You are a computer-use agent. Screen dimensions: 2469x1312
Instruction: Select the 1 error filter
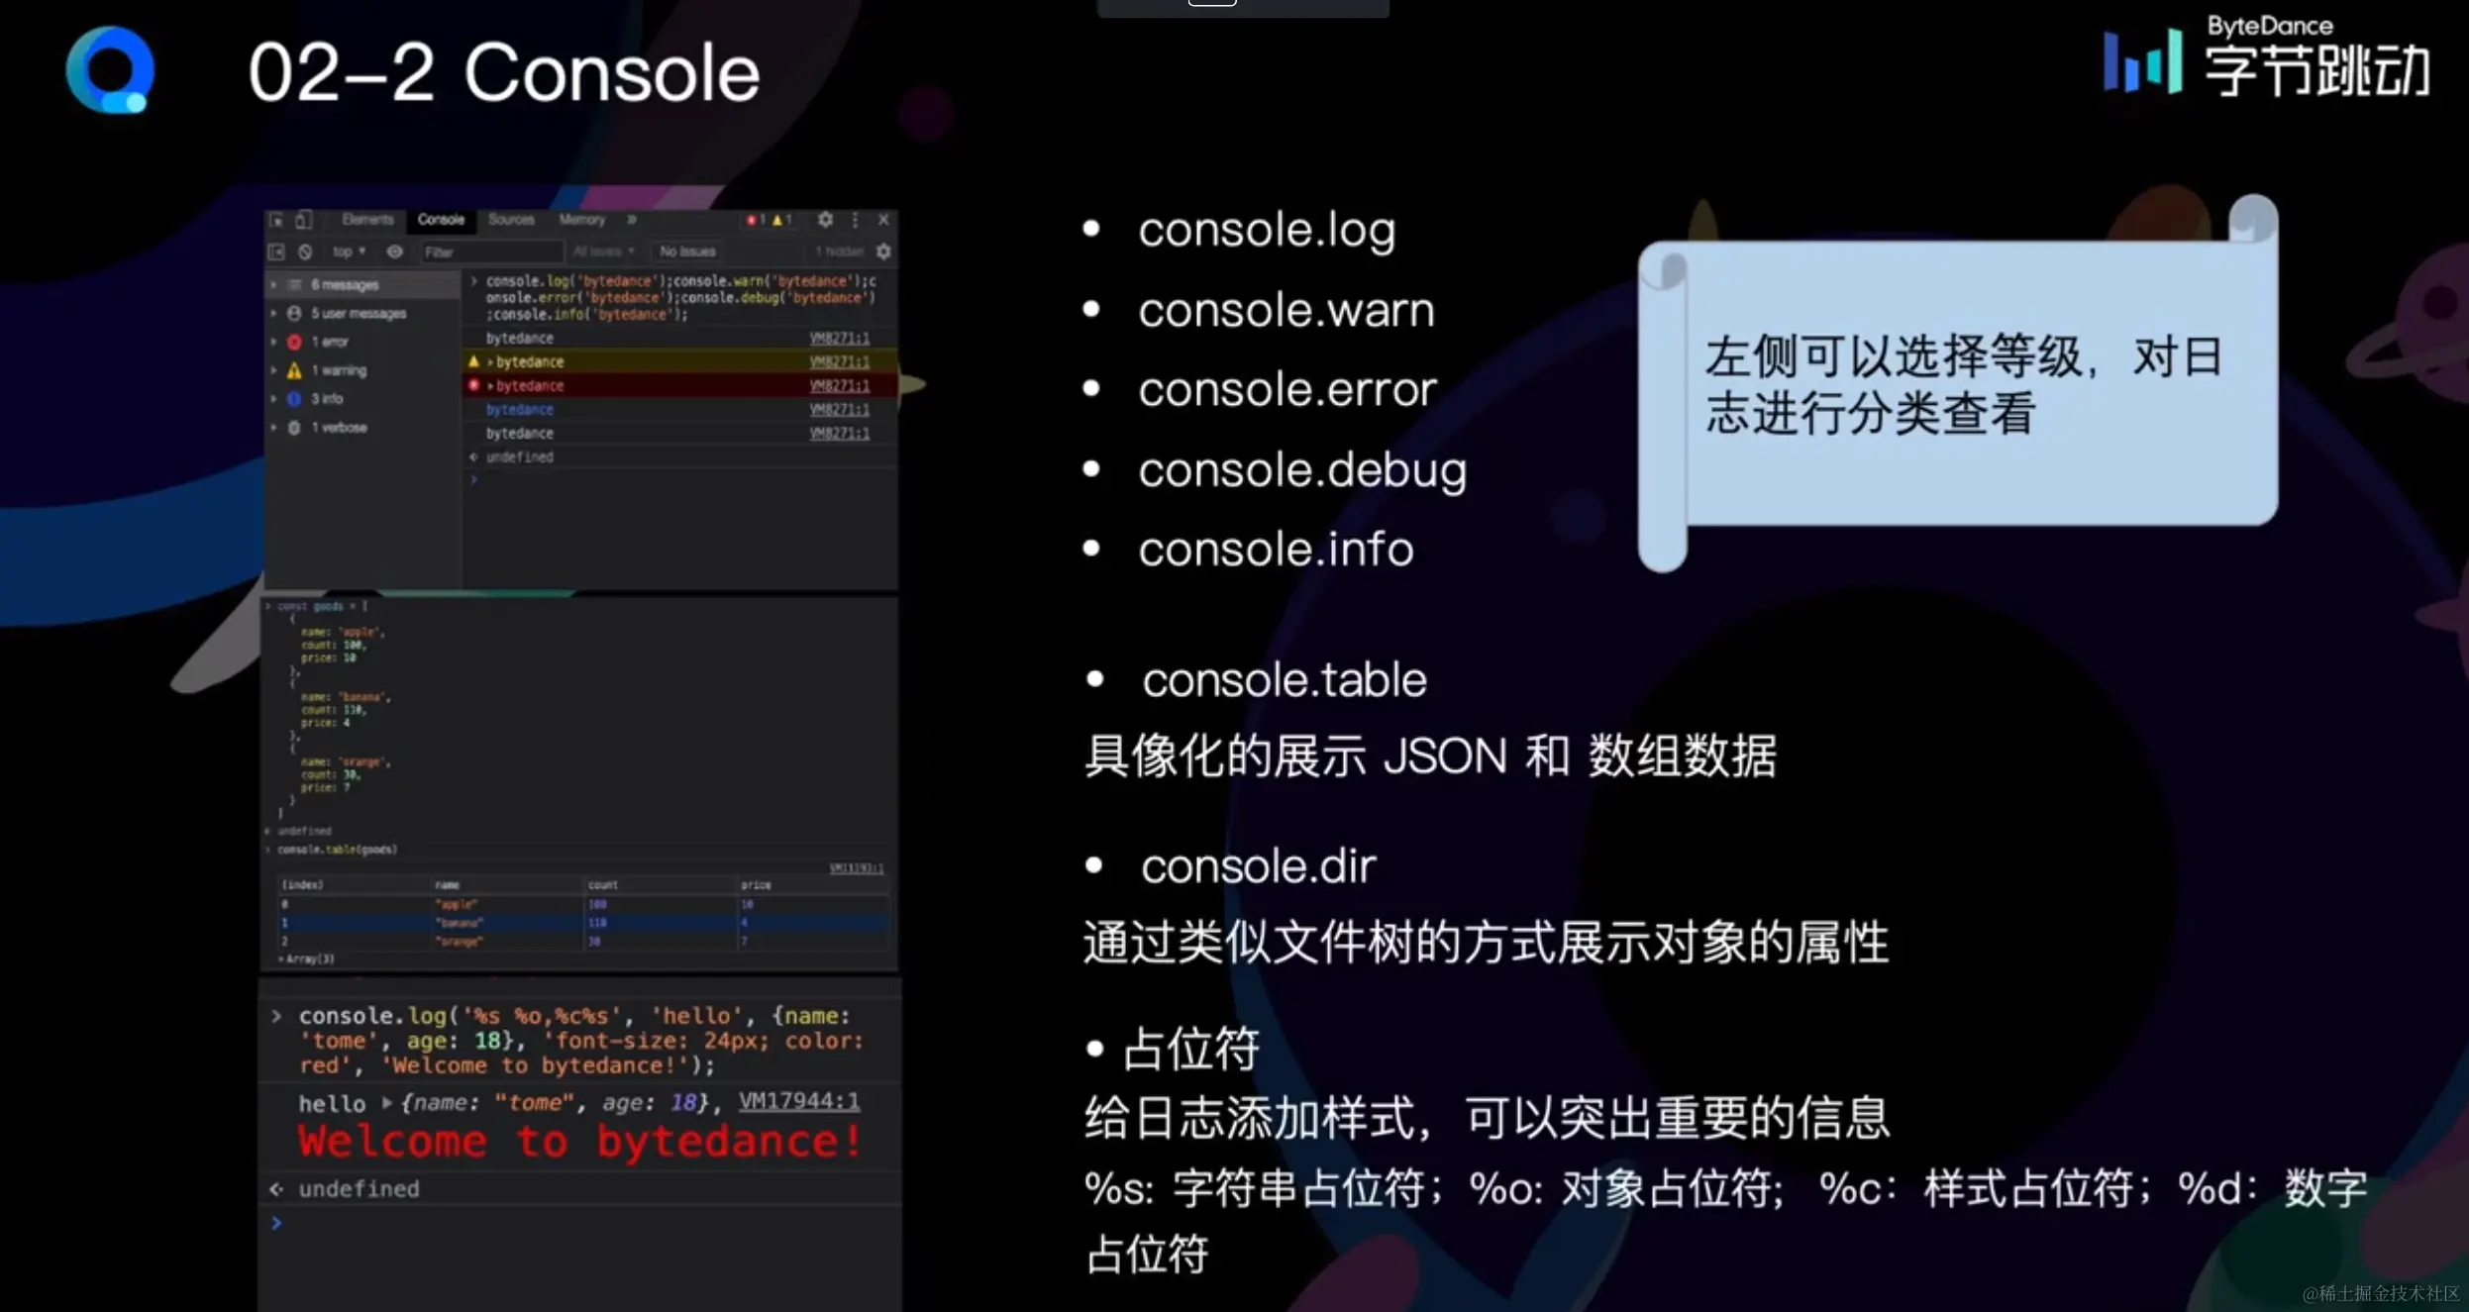[x=330, y=342]
